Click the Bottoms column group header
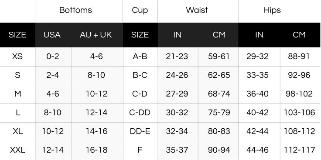 point(75,10)
